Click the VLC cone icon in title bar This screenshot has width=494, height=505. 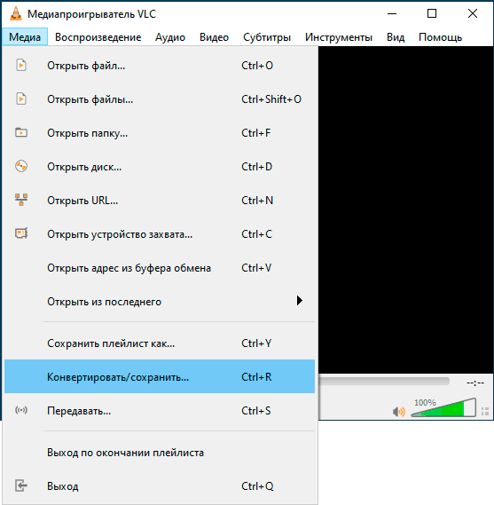(x=15, y=13)
